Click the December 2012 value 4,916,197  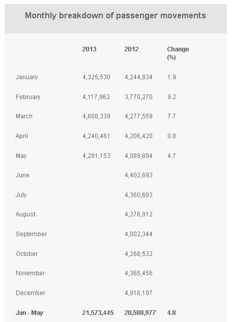tap(138, 293)
